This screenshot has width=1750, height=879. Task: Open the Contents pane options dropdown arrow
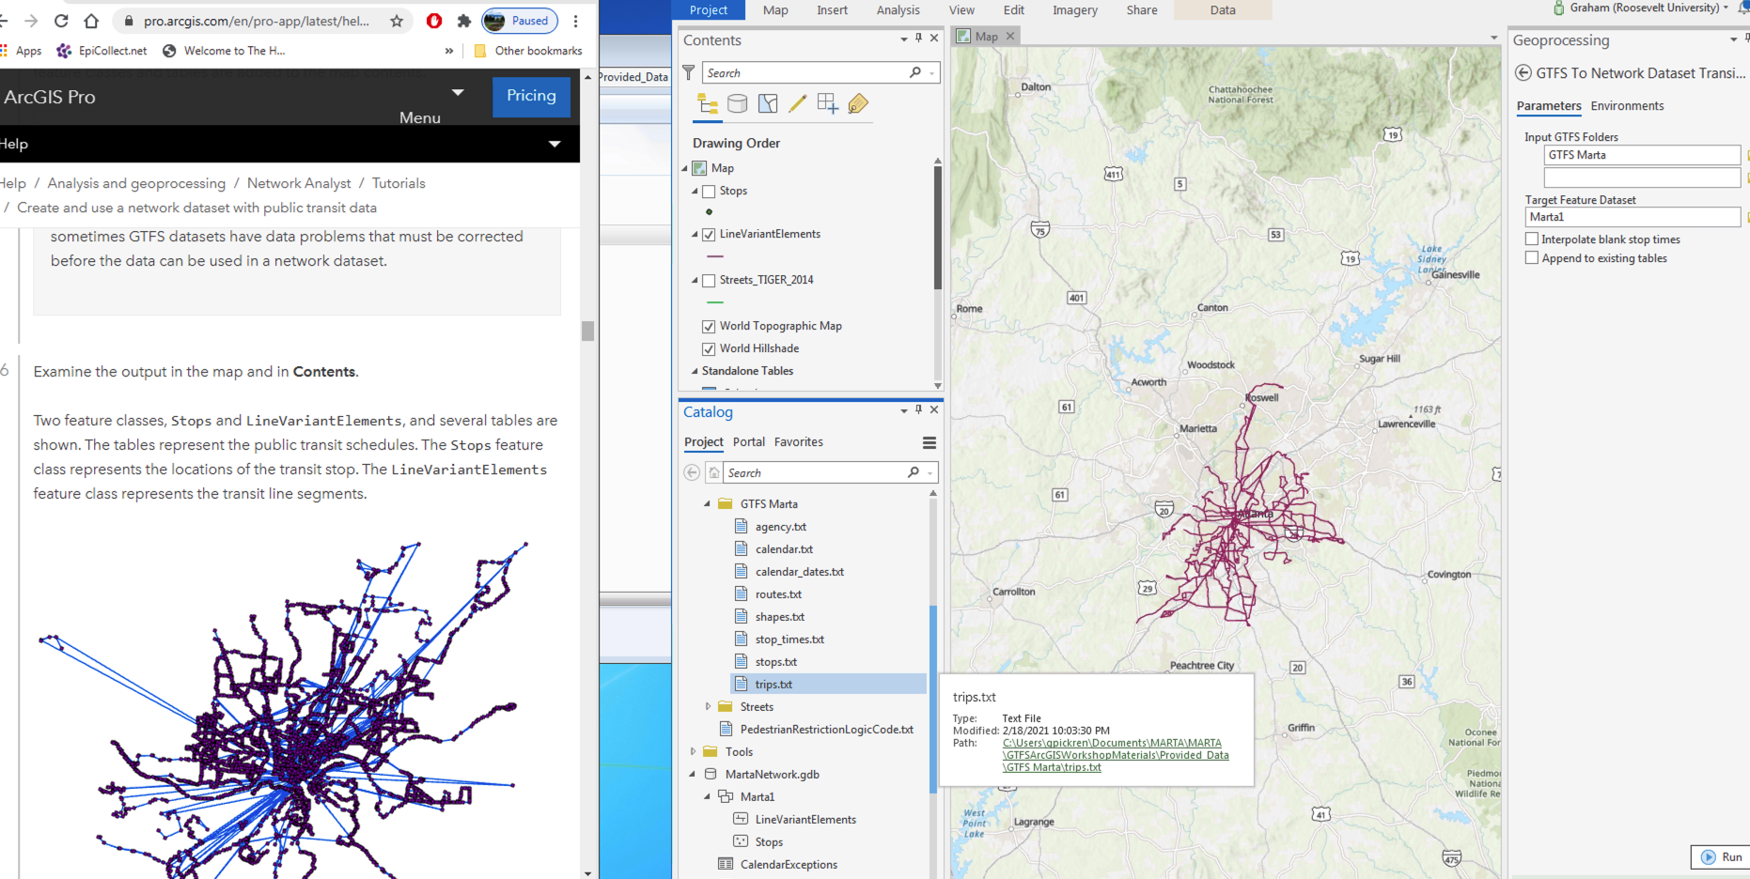pyautogui.click(x=904, y=39)
